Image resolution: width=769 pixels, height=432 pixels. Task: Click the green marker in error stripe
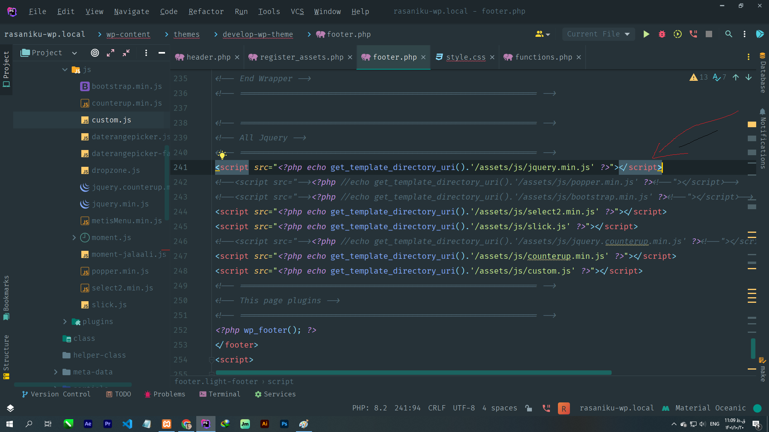[x=753, y=348]
